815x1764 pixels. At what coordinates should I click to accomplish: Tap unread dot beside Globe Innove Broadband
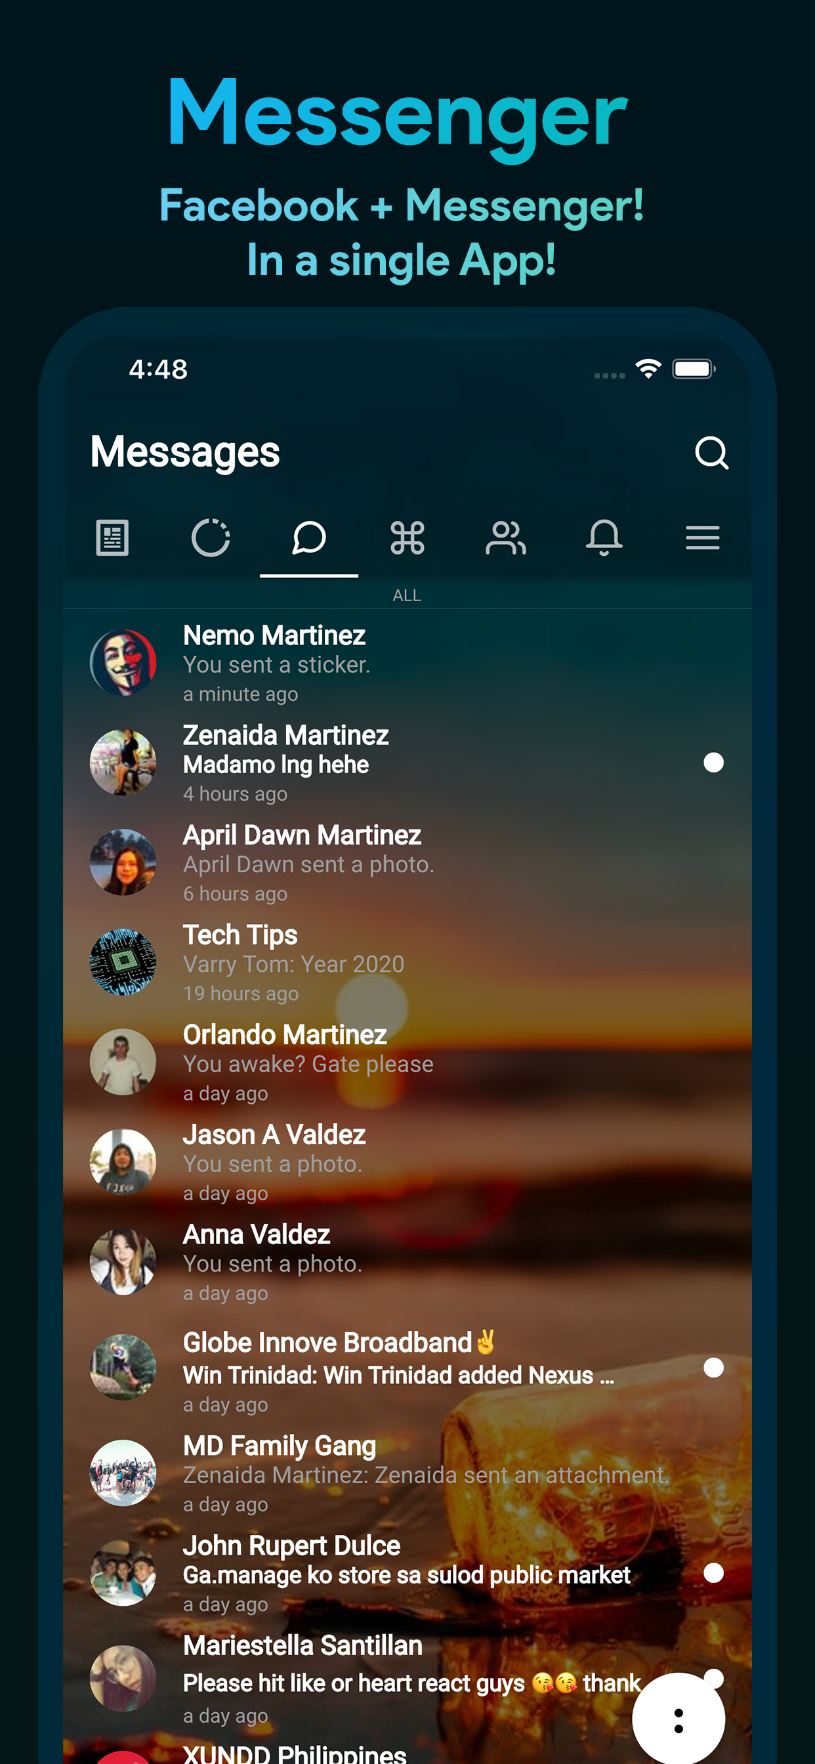click(x=714, y=1368)
